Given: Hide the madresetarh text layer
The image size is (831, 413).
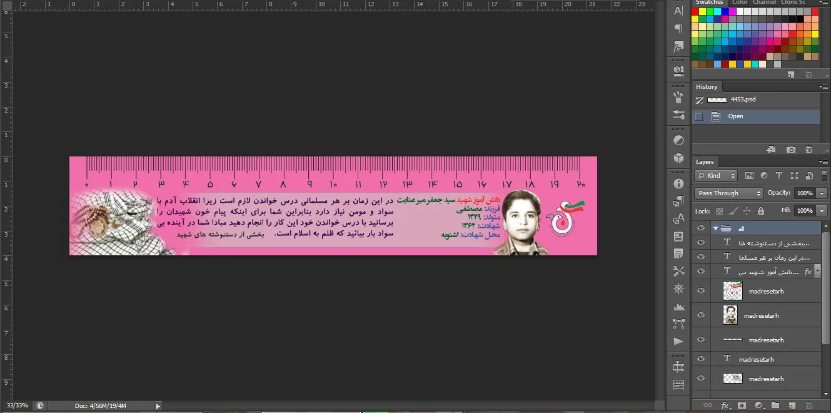Looking at the screenshot, I should point(701,359).
